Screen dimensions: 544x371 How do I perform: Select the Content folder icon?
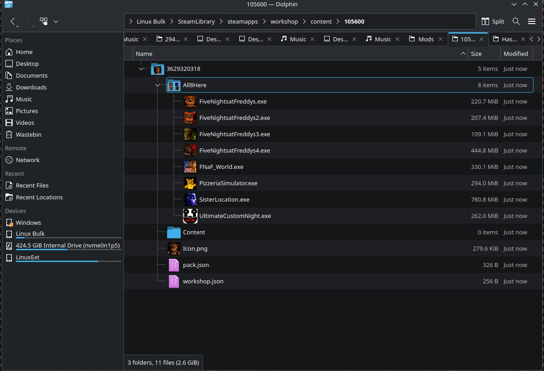pos(174,232)
